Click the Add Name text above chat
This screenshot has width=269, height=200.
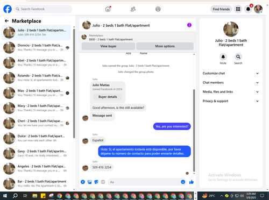[136, 53]
